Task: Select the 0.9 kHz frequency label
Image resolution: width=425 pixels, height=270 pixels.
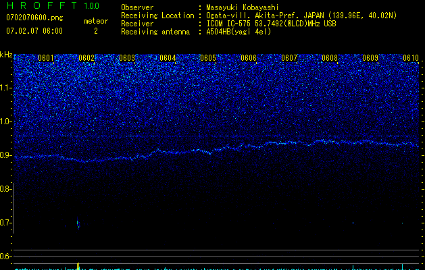Action: tap(6, 155)
